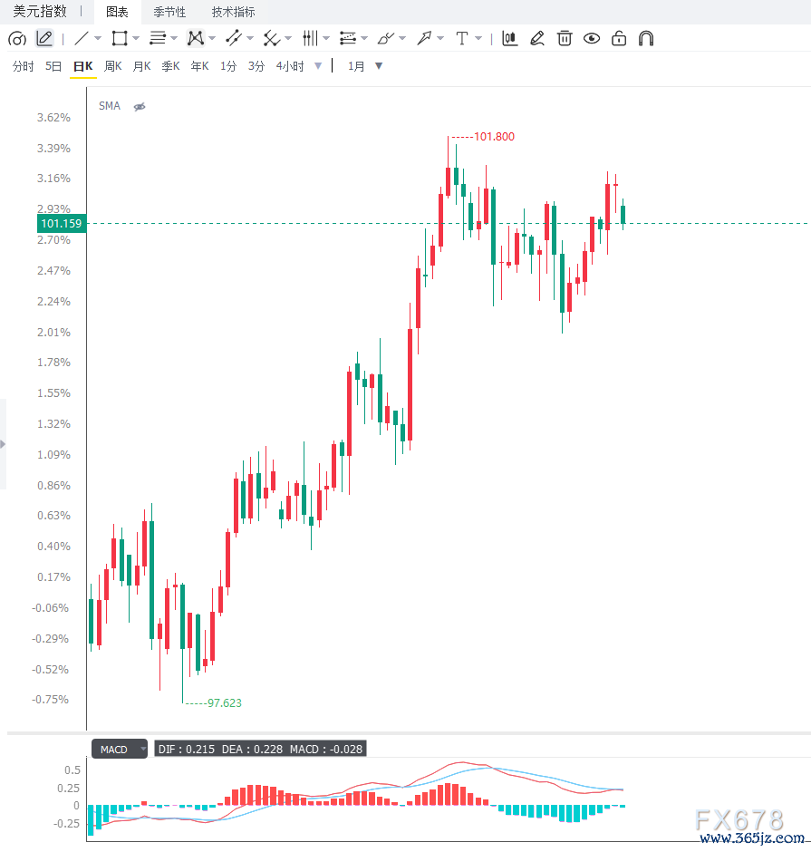This screenshot has height=852, width=811.
Task: Click the 美元指数 title
Action: click(40, 12)
